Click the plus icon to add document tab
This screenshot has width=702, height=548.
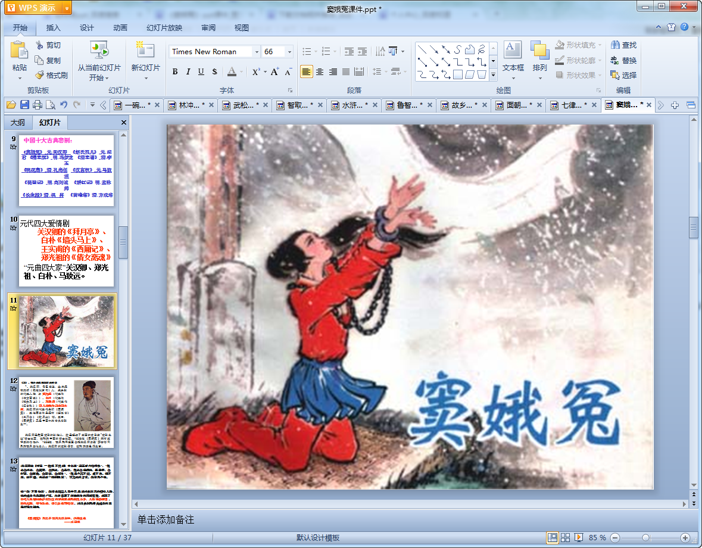[675, 105]
